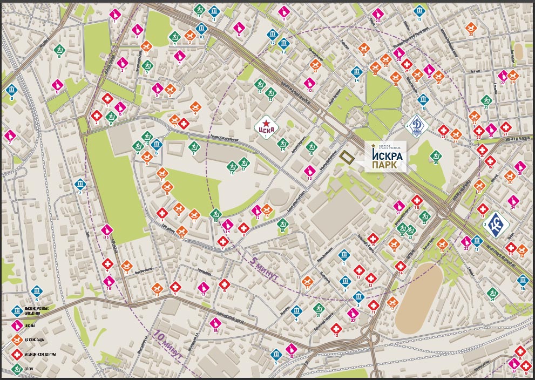
Task: Select green sport marker number 4
Action: click(174, 37)
